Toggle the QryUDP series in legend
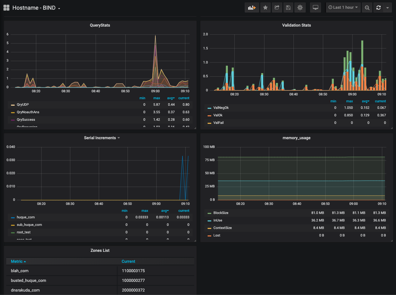This screenshot has width=396, height=295. (x=23, y=104)
